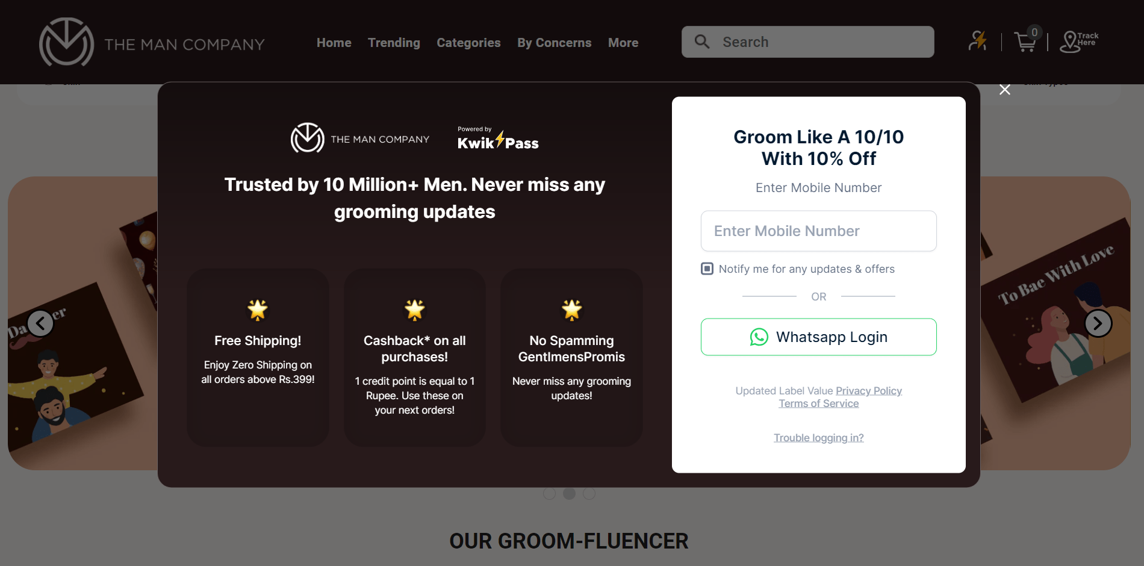Select the first carousel dot indicator
The image size is (1144, 566).
549,494
